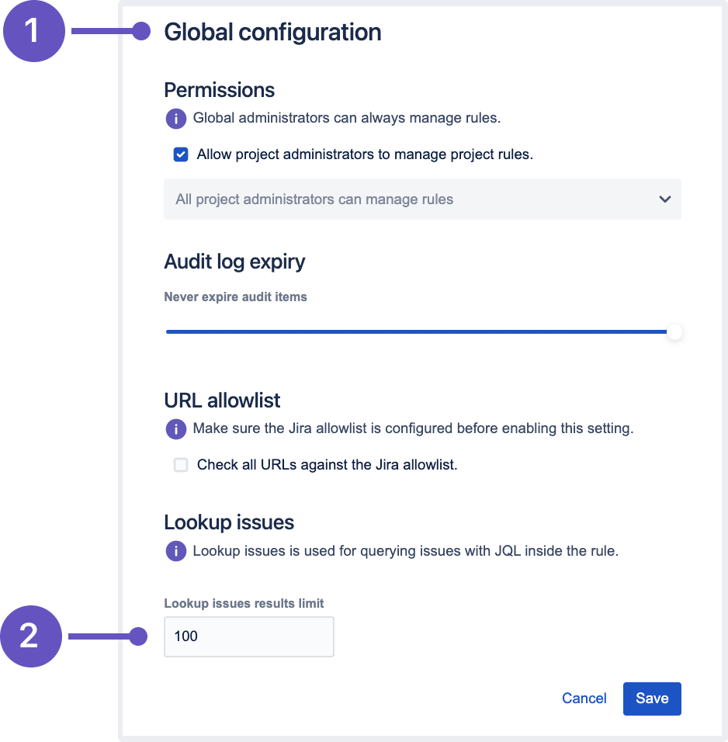The width and height of the screenshot is (728, 742).
Task: Click the Lookup issues section heading
Action: pyautogui.click(x=229, y=522)
